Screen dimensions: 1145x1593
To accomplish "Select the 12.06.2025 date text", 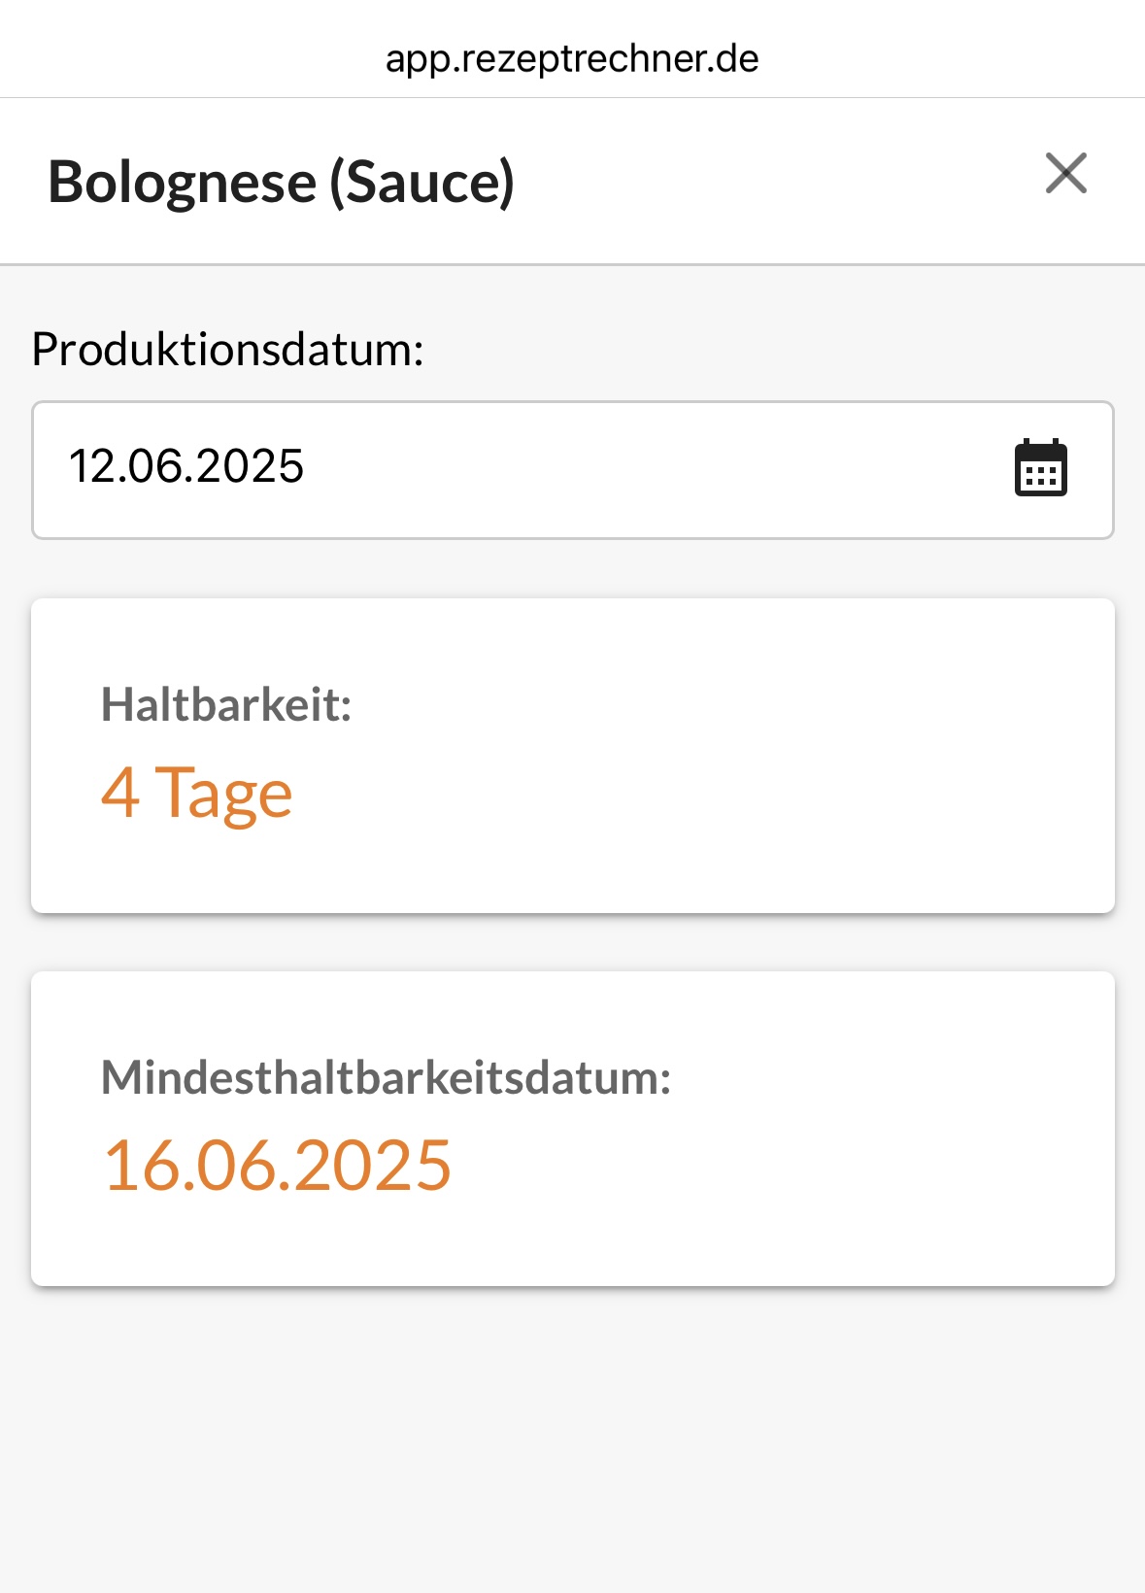I will [x=186, y=466].
